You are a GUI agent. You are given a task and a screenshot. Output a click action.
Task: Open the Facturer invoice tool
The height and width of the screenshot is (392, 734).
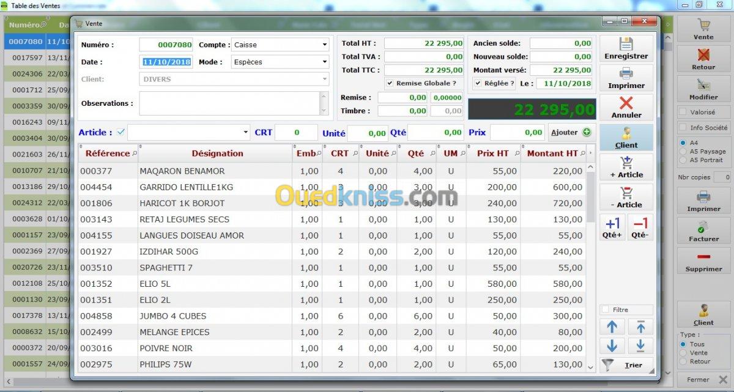(703, 231)
